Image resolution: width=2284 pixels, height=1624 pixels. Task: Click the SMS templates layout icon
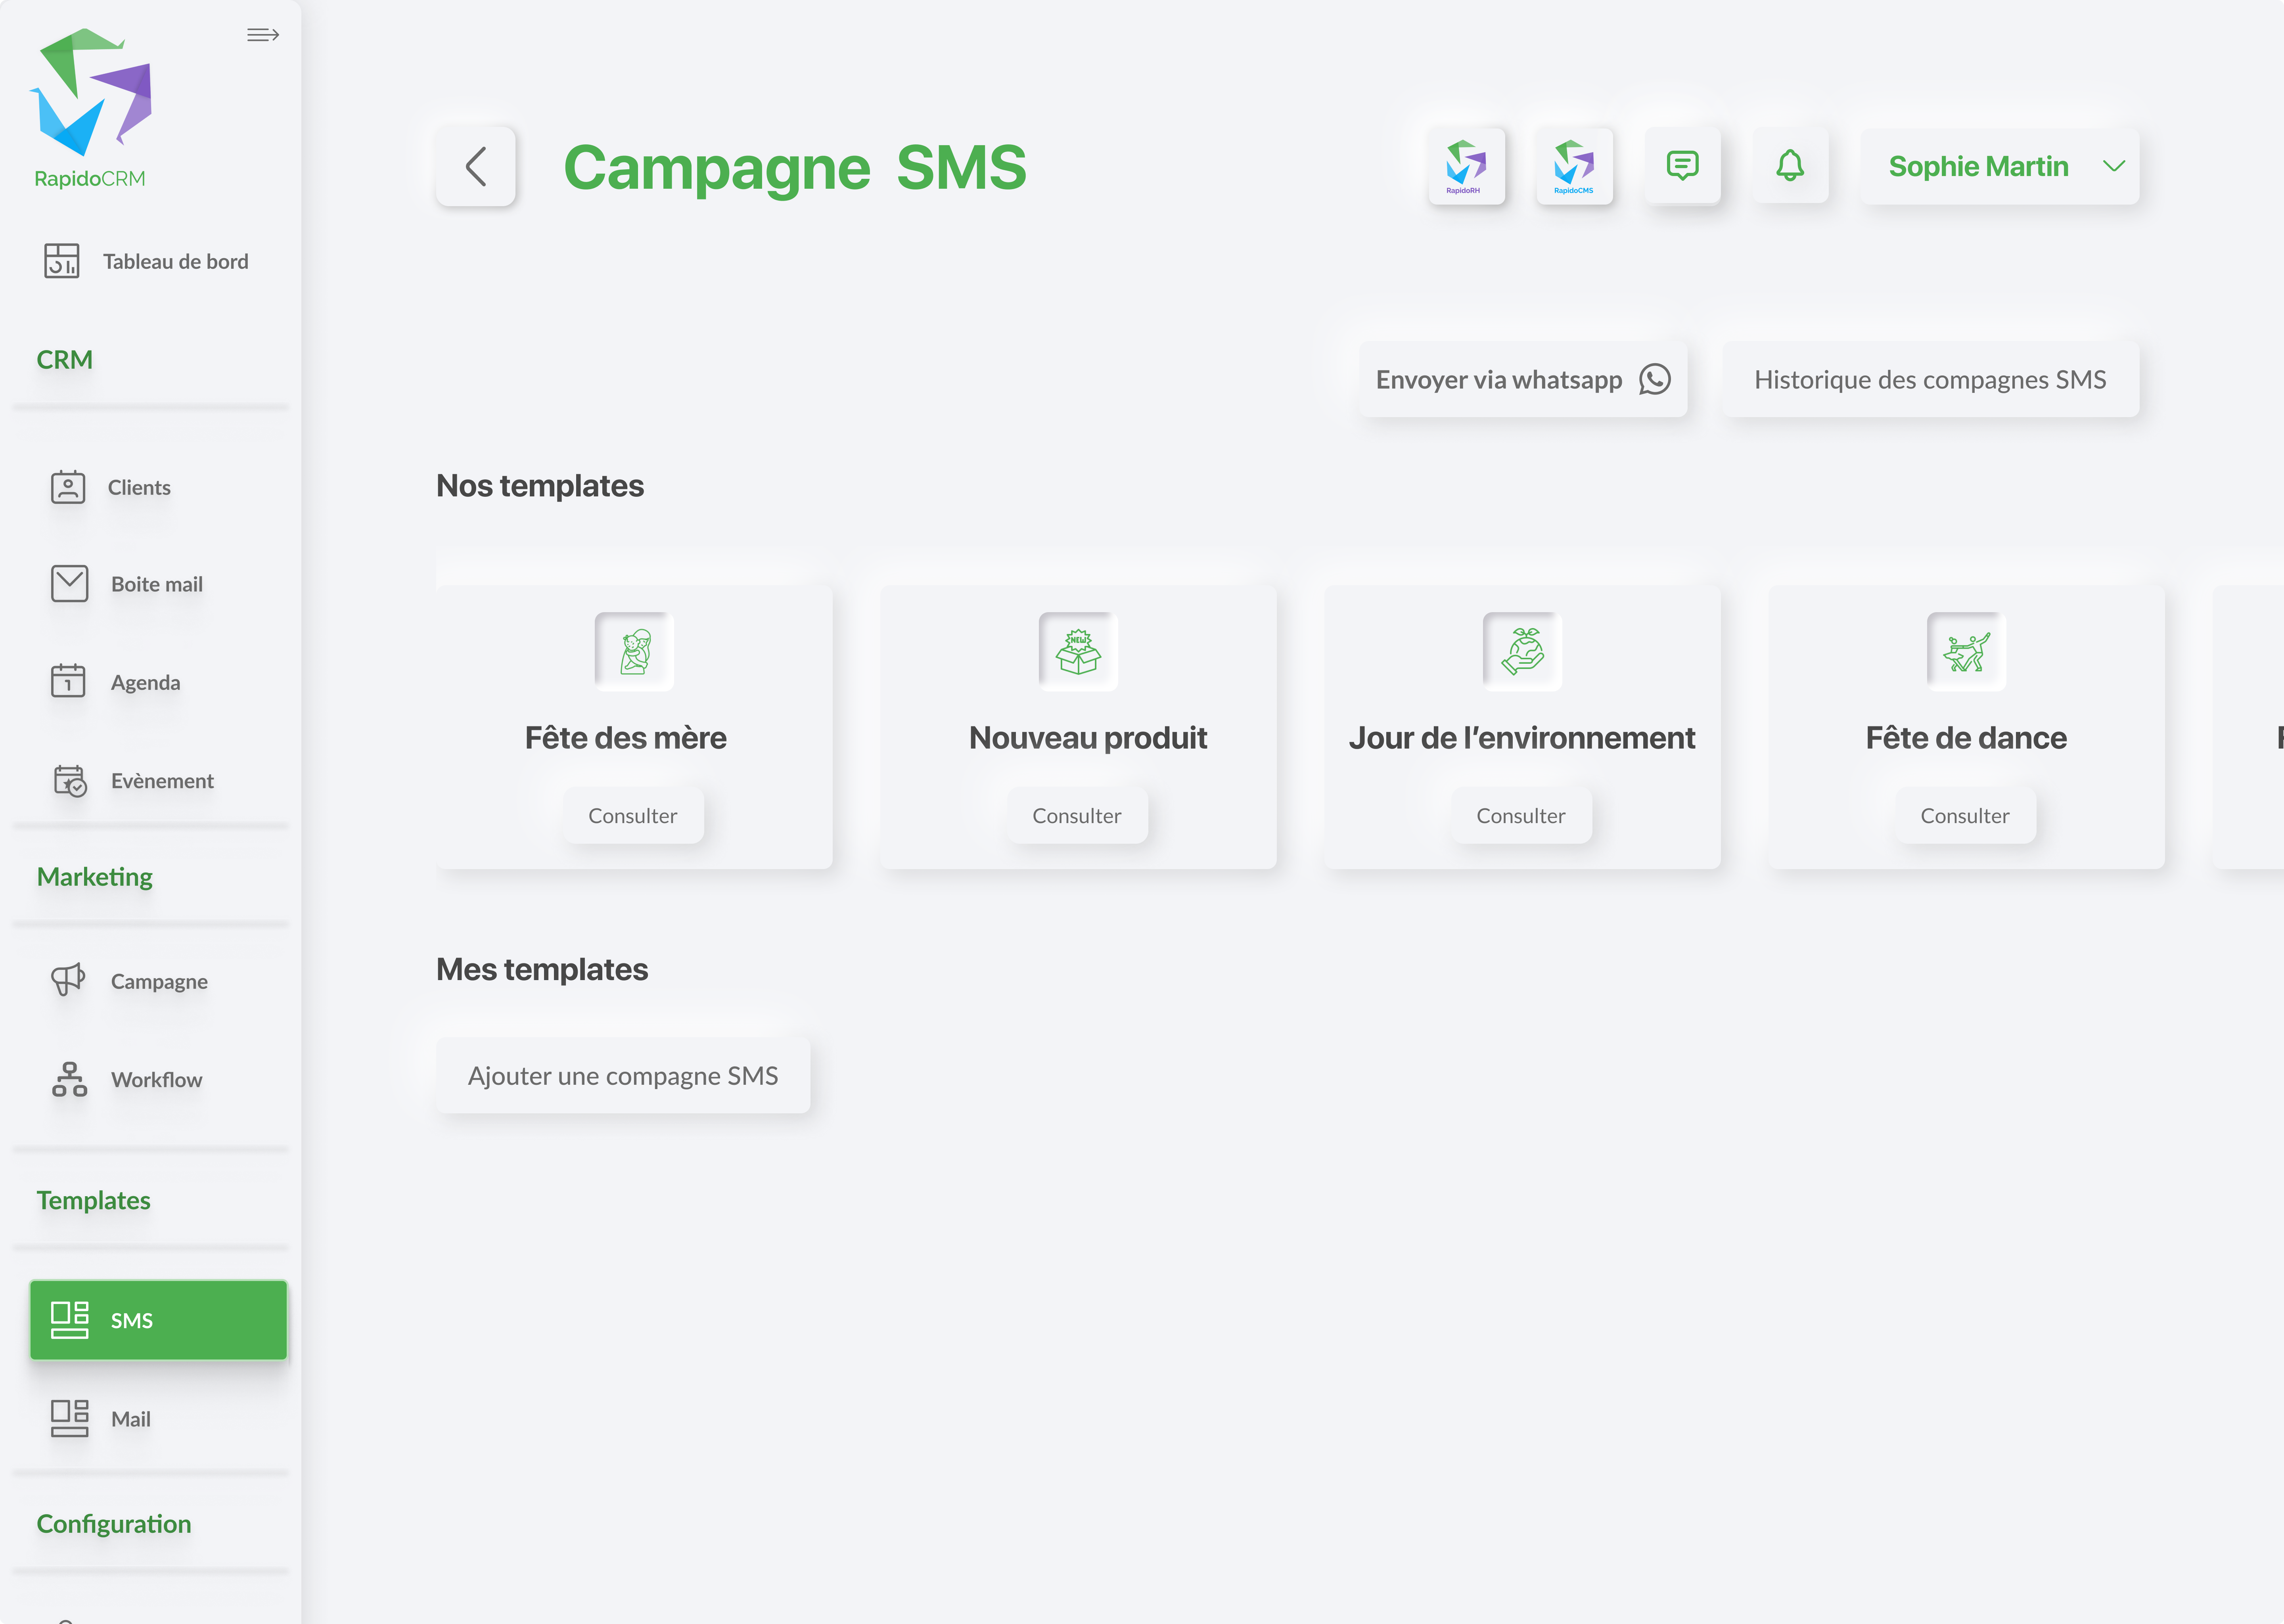(x=70, y=1320)
